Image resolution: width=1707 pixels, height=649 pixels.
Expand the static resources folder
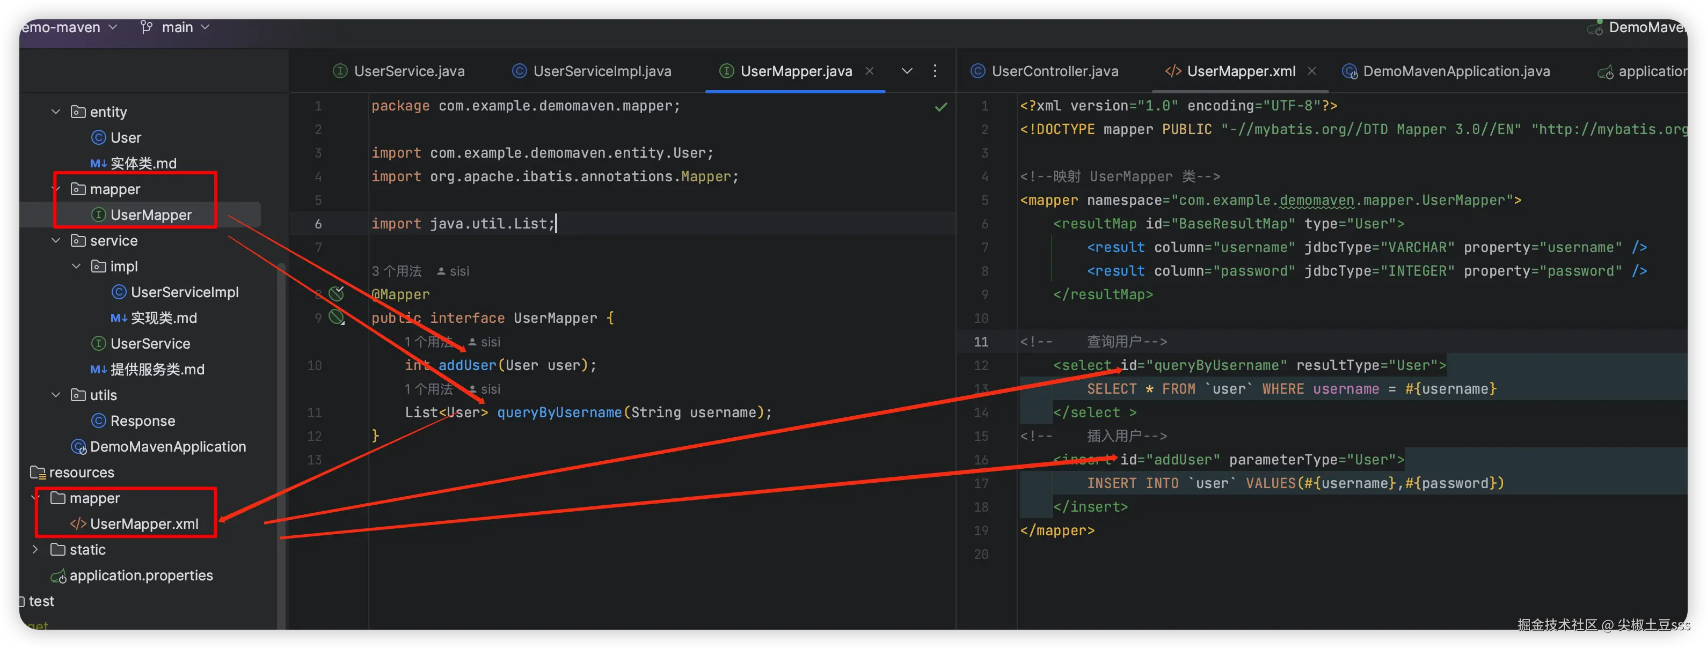(35, 549)
